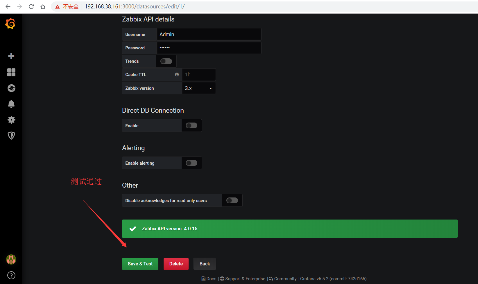This screenshot has width=478, height=284.
Task: Toggle the Enable alerting switch
Action: (x=191, y=163)
